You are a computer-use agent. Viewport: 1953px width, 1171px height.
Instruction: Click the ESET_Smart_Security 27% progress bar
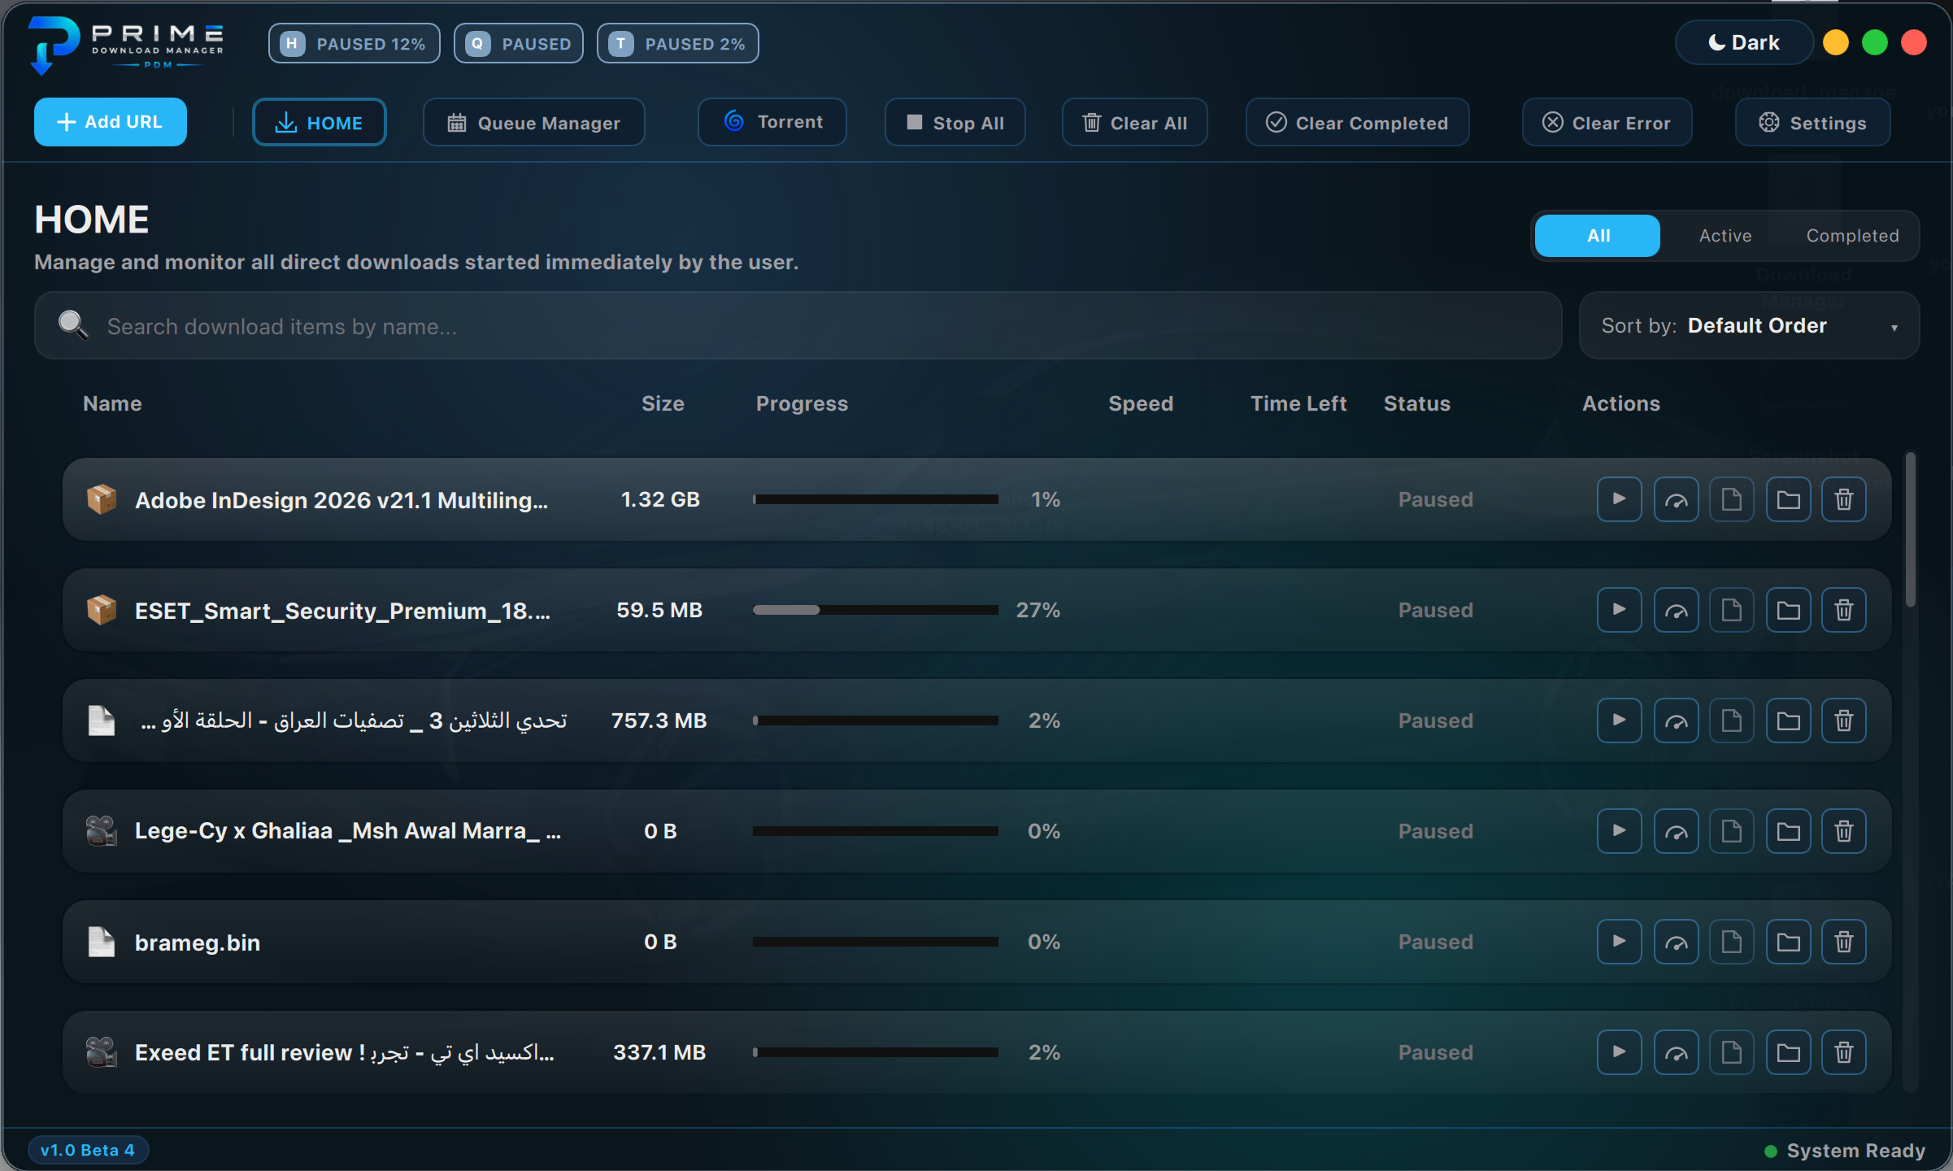[x=876, y=610]
